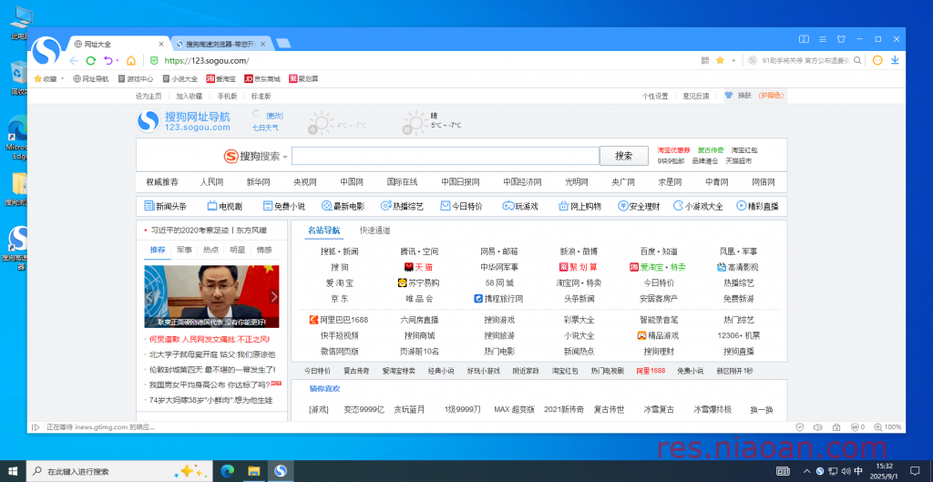Click the status bar toolbox icon

tap(836, 426)
